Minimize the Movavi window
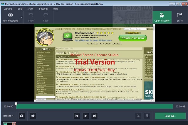Image resolution: width=188 pixels, height=125 pixels. pyautogui.click(x=172, y=4)
